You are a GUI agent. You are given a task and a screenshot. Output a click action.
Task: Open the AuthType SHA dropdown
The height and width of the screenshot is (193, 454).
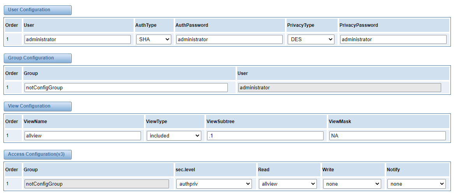(154, 40)
